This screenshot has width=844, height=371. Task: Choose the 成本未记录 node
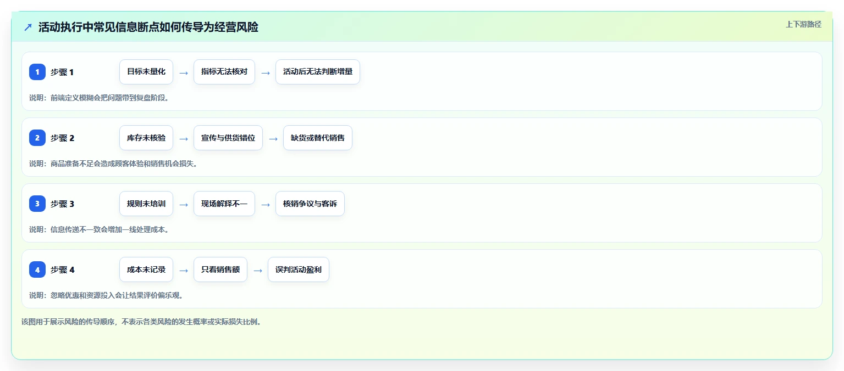[x=146, y=269]
